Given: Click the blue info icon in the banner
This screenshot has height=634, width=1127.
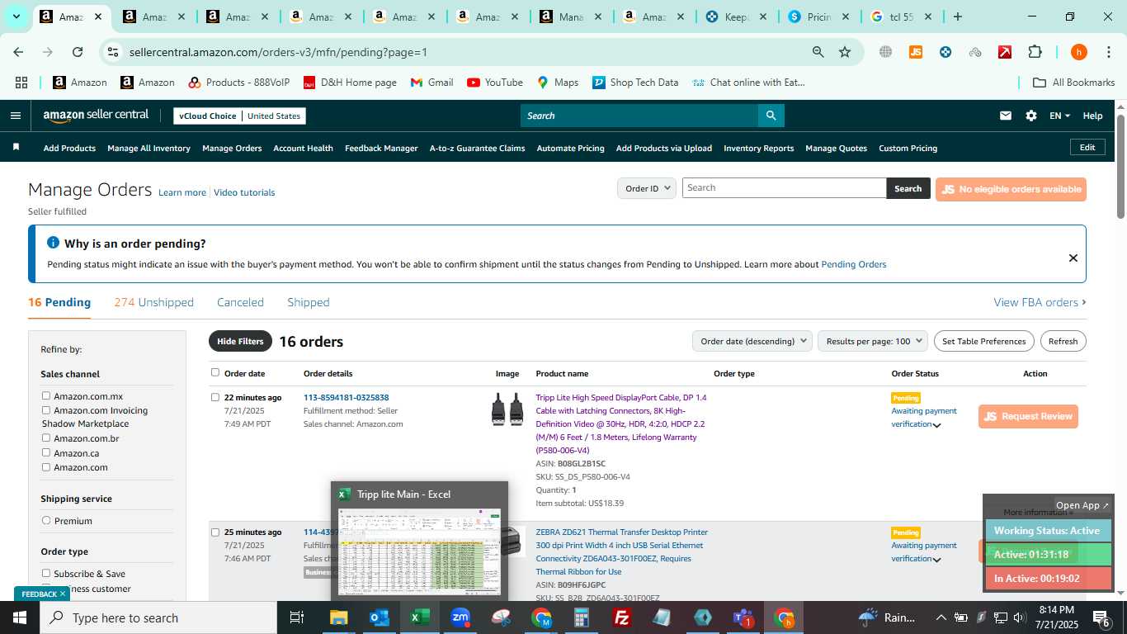Looking at the screenshot, I should (53, 243).
